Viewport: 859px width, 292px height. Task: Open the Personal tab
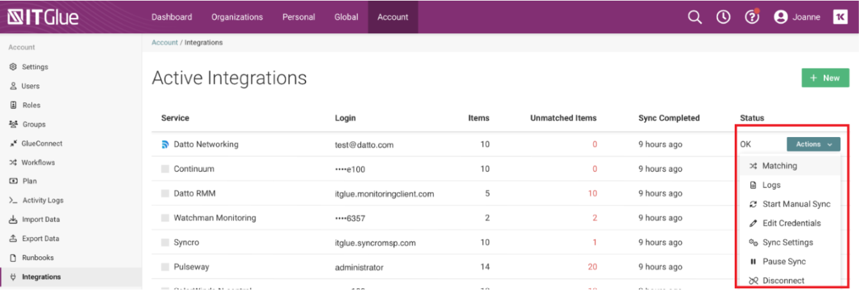(x=299, y=17)
